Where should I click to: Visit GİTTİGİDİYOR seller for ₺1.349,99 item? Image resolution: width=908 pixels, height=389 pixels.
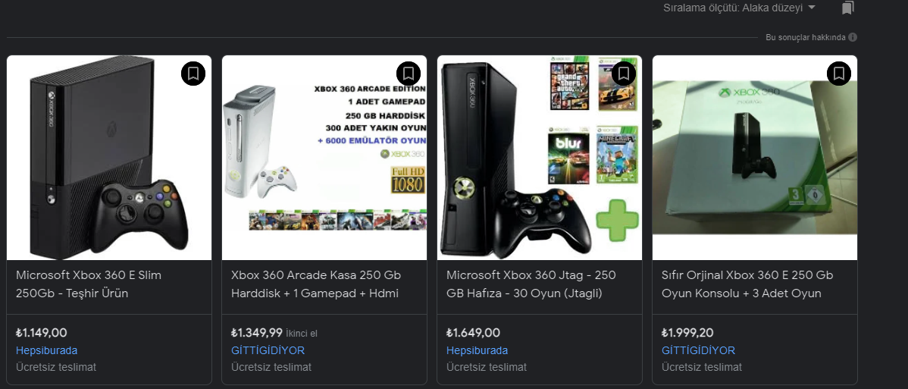pos(268,351)
